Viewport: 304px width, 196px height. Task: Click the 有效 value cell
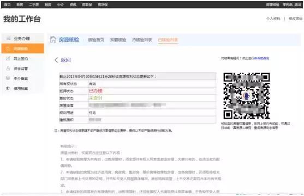pyautogui.click(x=152, y=84)
